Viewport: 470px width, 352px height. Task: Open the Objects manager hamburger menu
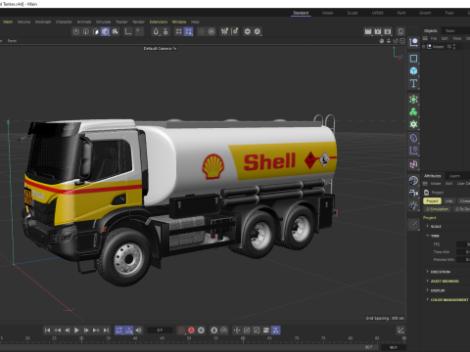(x=425, y=38)
